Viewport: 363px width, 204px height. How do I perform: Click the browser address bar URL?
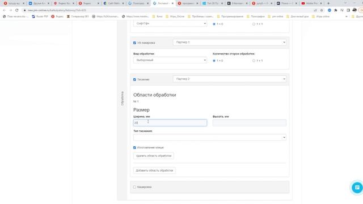click(57, 10)
